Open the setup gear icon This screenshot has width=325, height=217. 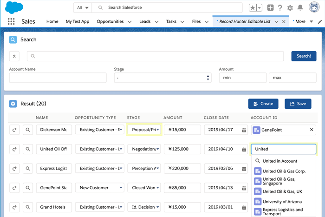(290, 8)
